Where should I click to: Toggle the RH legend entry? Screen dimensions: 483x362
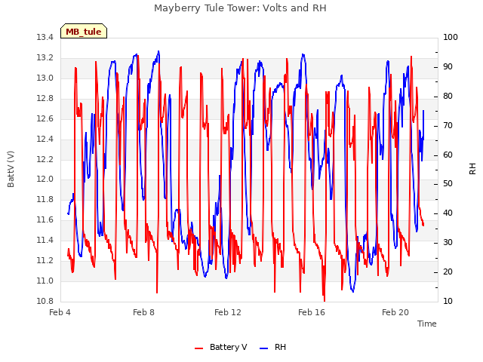pos(273,347)
